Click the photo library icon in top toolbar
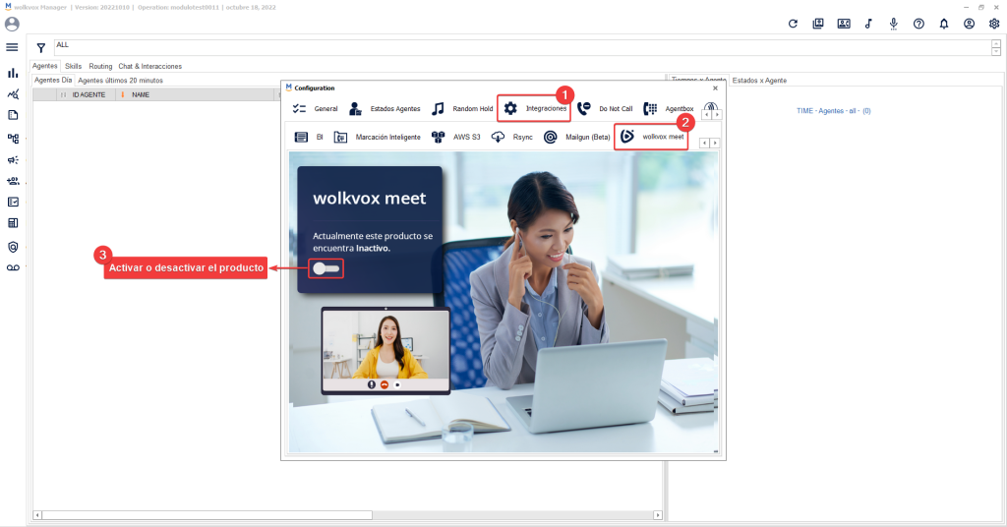 click(818, 24)
